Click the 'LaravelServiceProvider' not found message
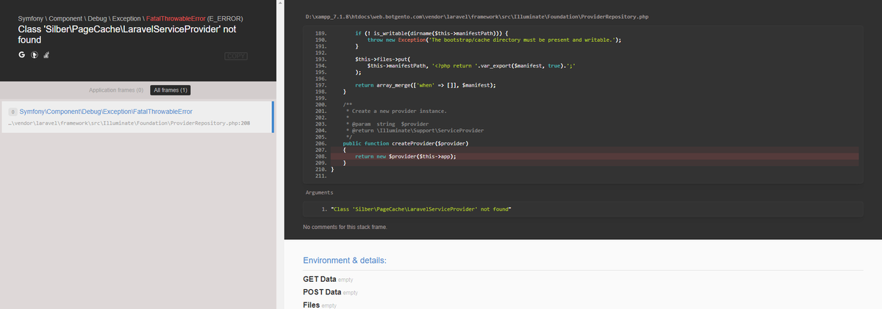The height and width of the screenshot is (309, 882). coord(126,34)
